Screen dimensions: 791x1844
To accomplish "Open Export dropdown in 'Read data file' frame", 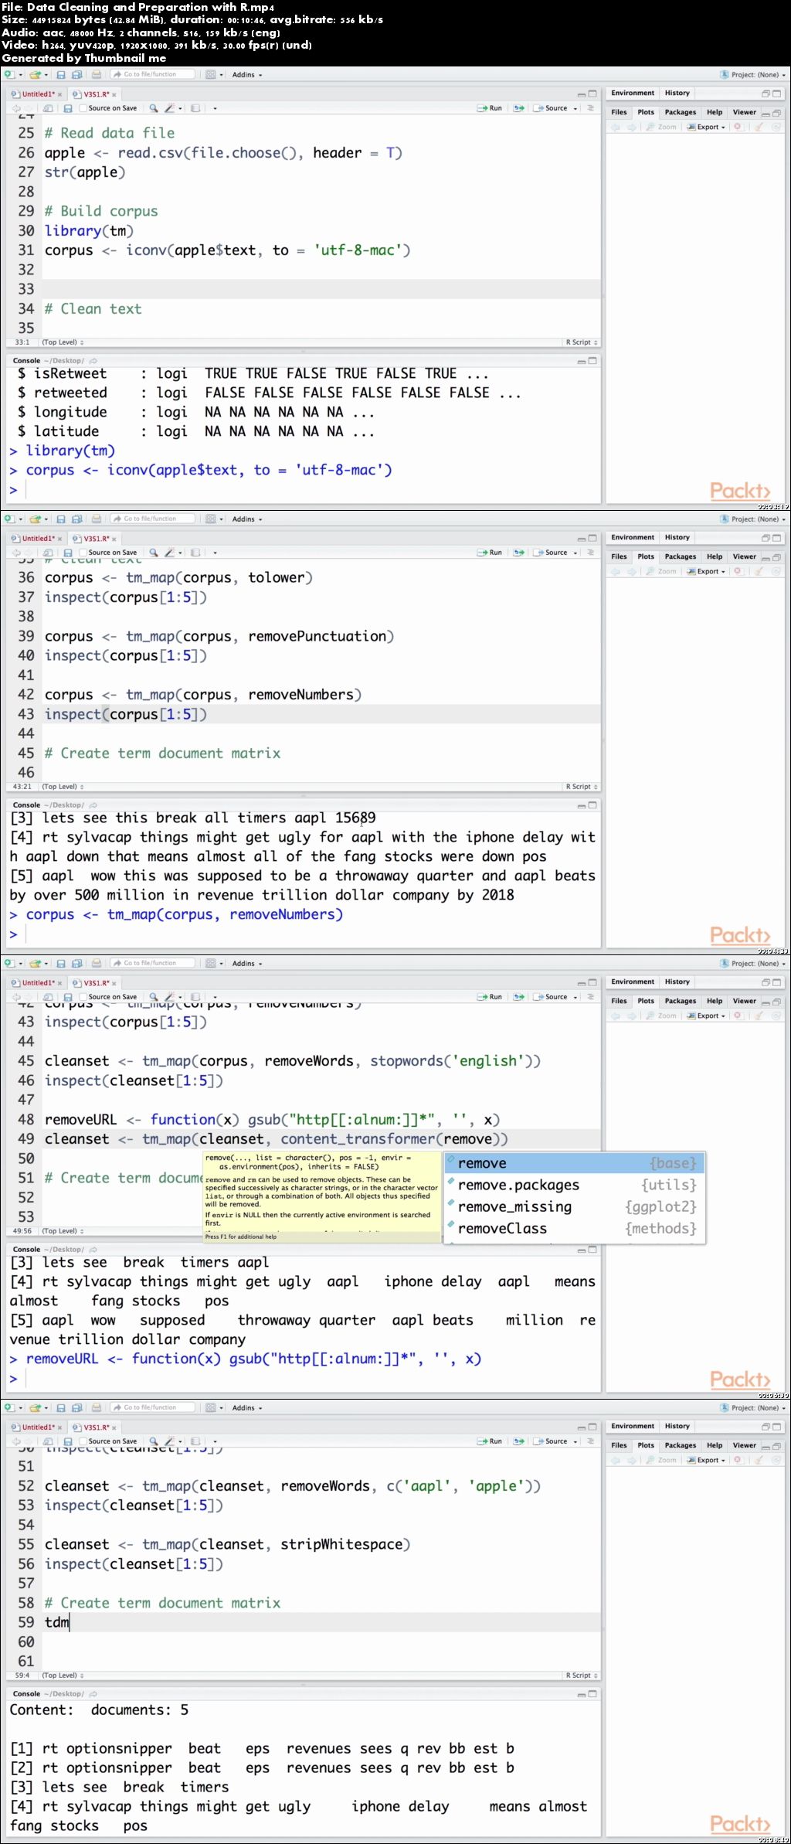I will click(x=707, y=128).
